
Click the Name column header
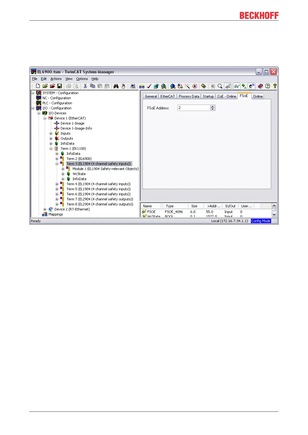coord(151,206)
